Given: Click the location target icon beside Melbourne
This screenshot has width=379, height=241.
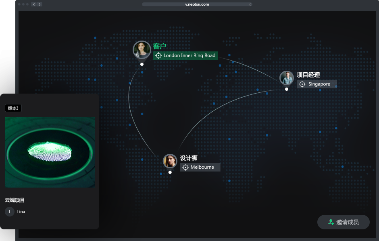Looking at the screenshot, I should click(185, 167).
